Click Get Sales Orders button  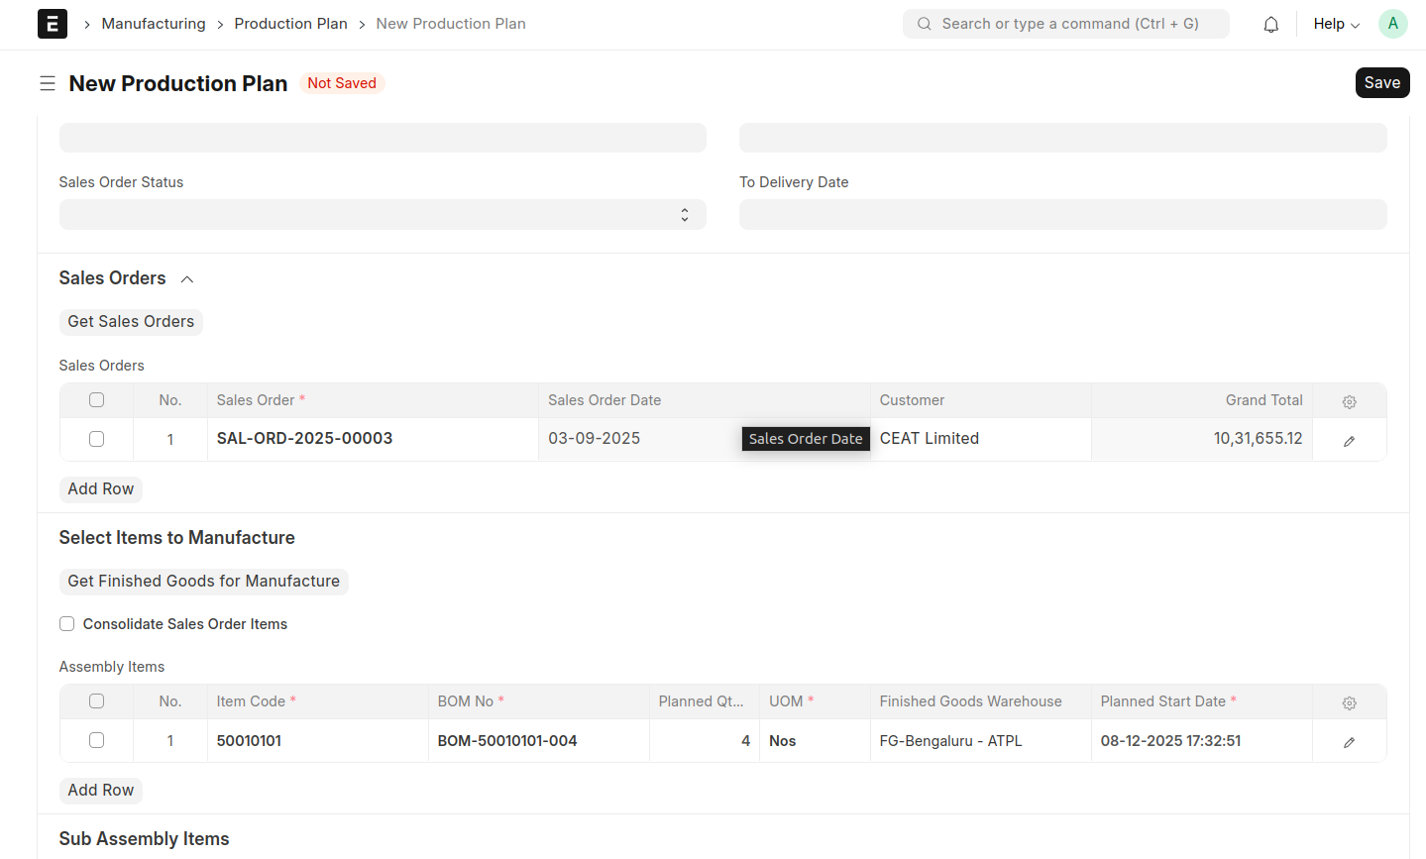(131, 322)
